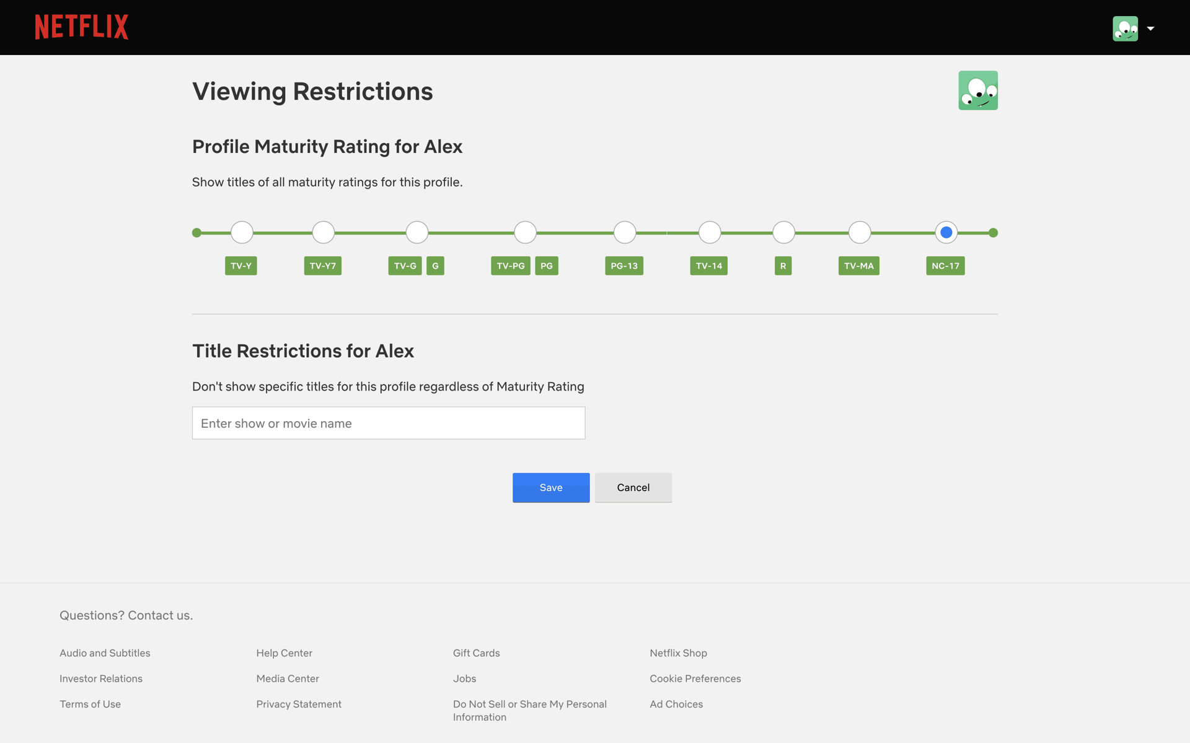Click Alex's large profile avatar
Viewport: 1190px width, 743px height.
pos(978,90)
